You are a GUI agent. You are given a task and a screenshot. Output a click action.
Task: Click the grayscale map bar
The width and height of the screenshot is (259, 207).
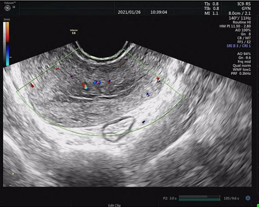tap(4, 44)
